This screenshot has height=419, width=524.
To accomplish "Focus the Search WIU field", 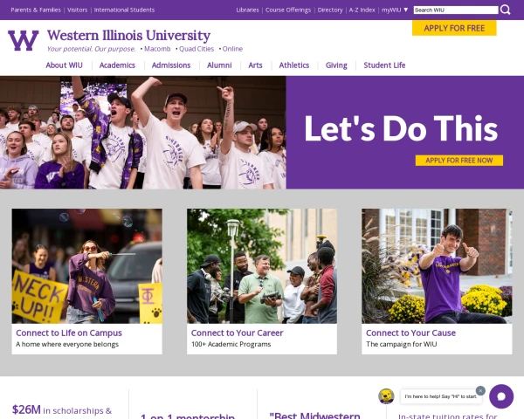I will pos(456,10).
